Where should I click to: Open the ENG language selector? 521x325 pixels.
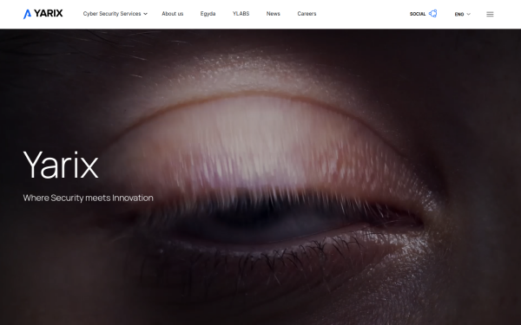click(x=463, y=14)
